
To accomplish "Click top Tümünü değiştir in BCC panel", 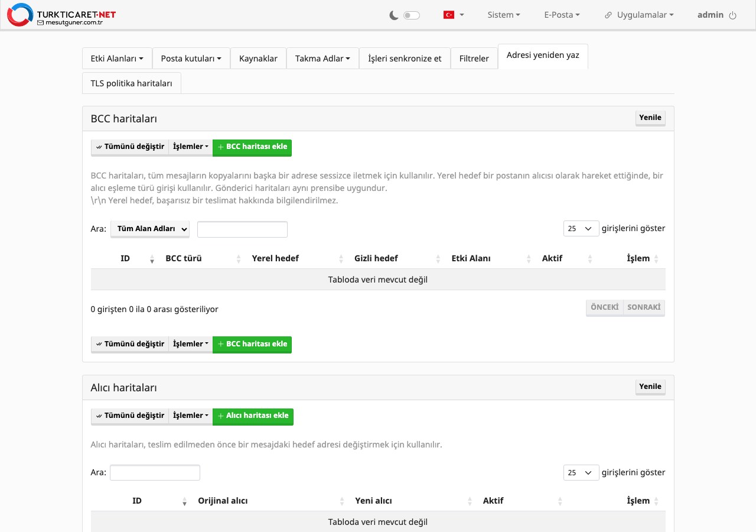I will tap(130, 147).
